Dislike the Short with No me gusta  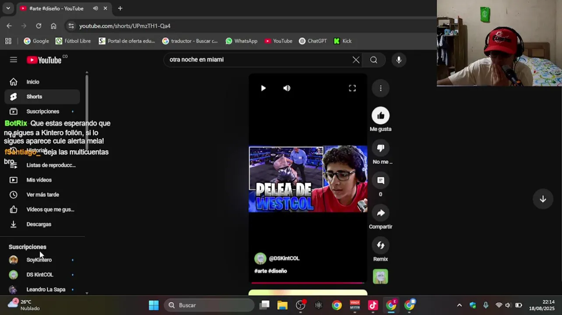(381, 148)
